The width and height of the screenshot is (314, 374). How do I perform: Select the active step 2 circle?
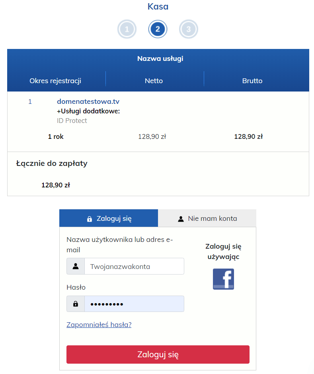click(x=158, y=29)
